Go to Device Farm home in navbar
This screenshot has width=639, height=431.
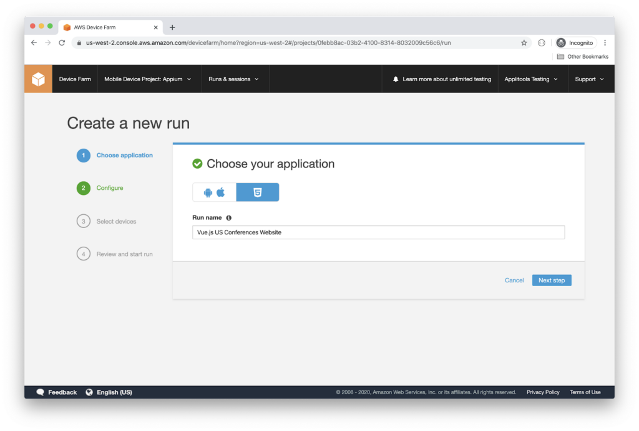coord(75,79)
